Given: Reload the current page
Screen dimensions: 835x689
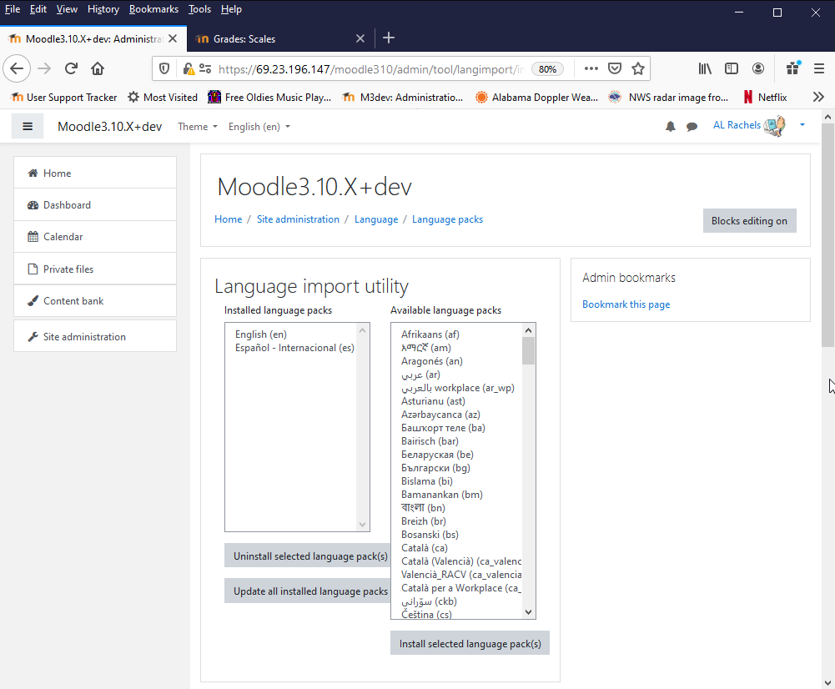Looking at the screenshot, I should coord(71,68).
